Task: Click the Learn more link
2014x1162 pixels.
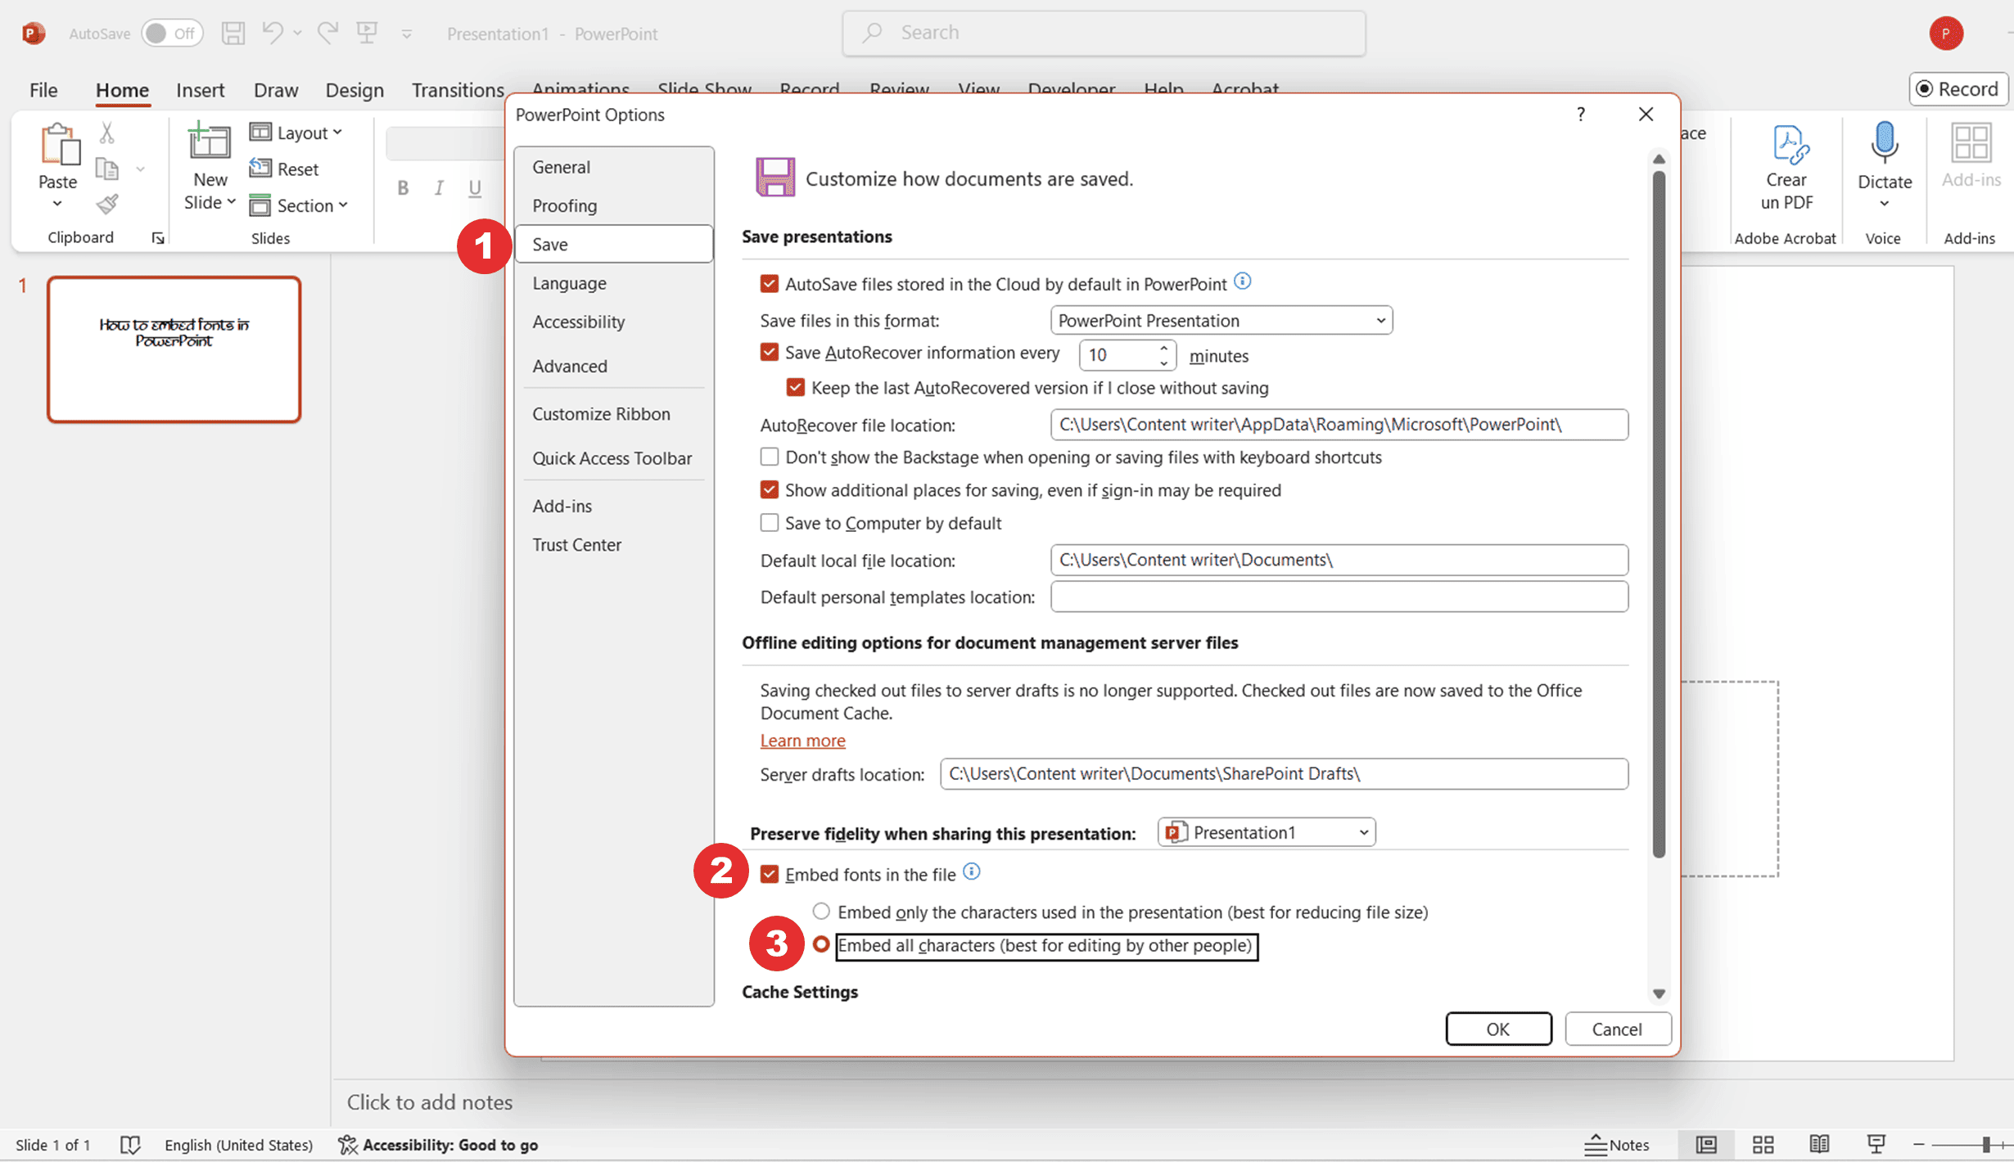Action: (802, 741)
